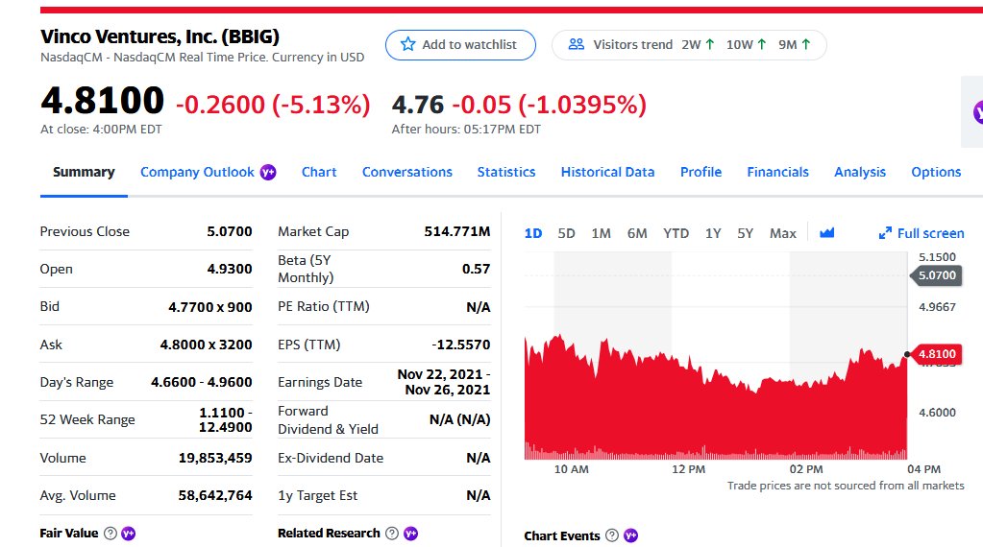Switch to the Financials tab

[x=778, y=172]
